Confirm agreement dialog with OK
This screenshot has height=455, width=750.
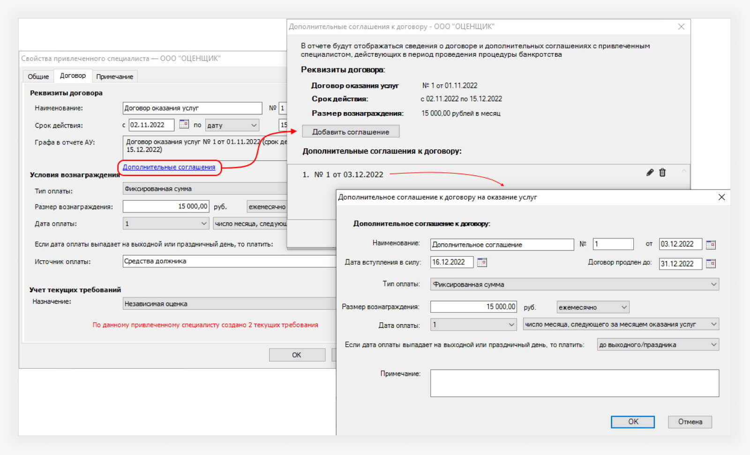[633, 422]
